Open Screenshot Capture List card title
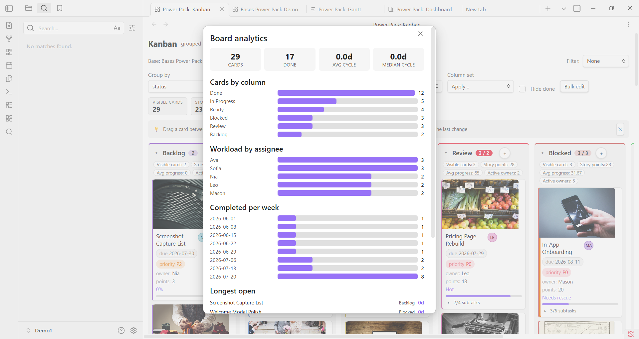 coord(171,240)
